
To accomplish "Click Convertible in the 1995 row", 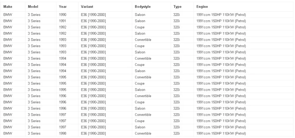I will pyautogui.click(x=143, y=77).
